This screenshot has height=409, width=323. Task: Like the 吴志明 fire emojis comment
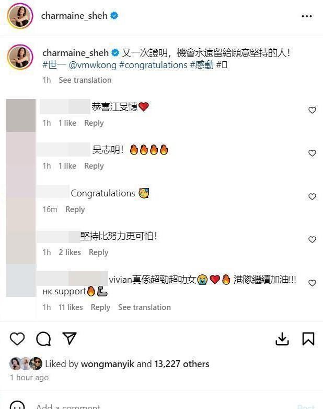312,153
